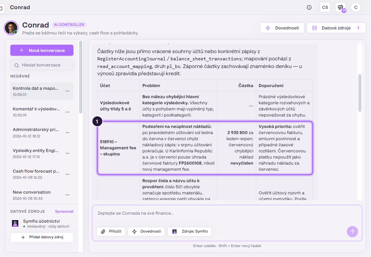
Task: Open the header Dovednosti skills button
Action: click(x=282, y=28)
